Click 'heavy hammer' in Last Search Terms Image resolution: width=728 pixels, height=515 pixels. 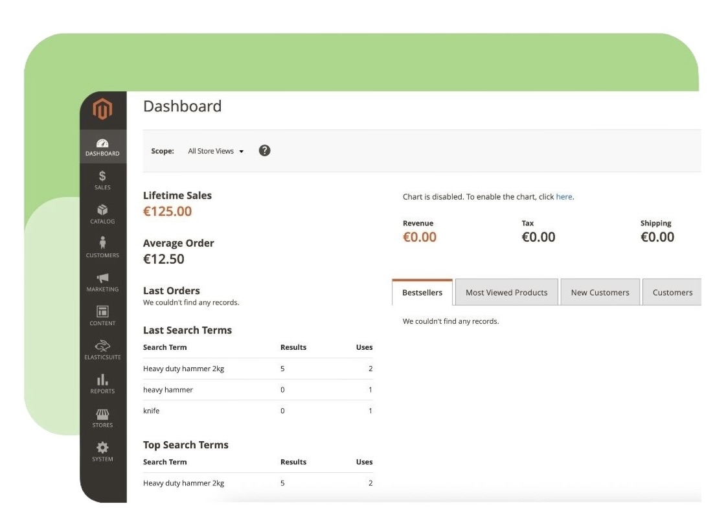click(168, 390)
